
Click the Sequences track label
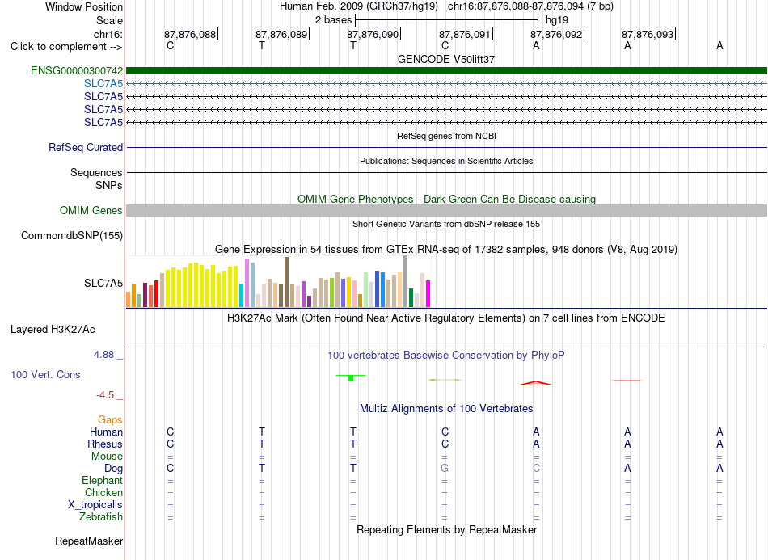(x=96, y=172)
